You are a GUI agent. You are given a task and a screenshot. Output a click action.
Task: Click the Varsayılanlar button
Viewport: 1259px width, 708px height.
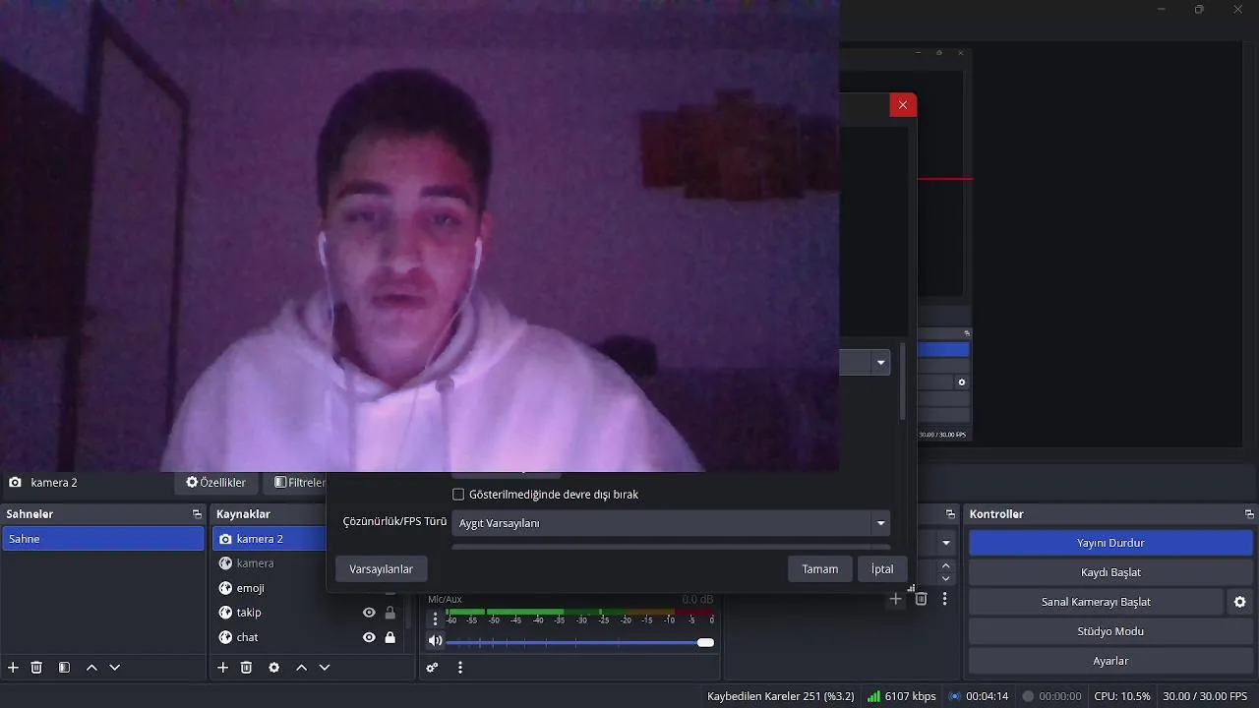382,569
